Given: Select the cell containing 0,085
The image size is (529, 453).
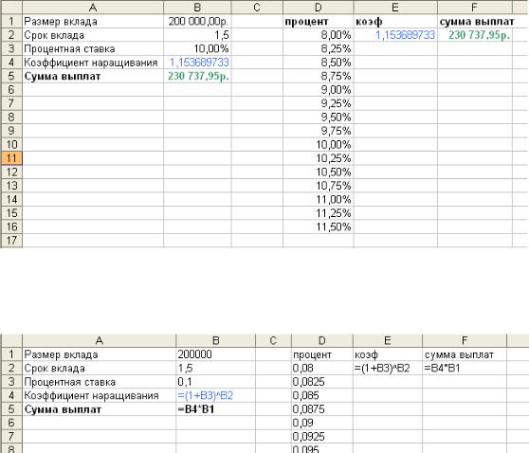Looking at the screenshot, I should click(x=321, y=395).
